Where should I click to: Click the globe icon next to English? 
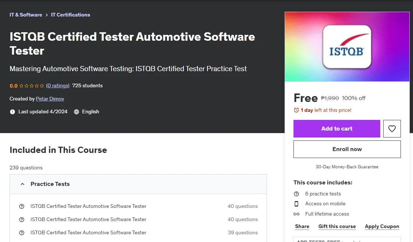(x=76, y=112)
